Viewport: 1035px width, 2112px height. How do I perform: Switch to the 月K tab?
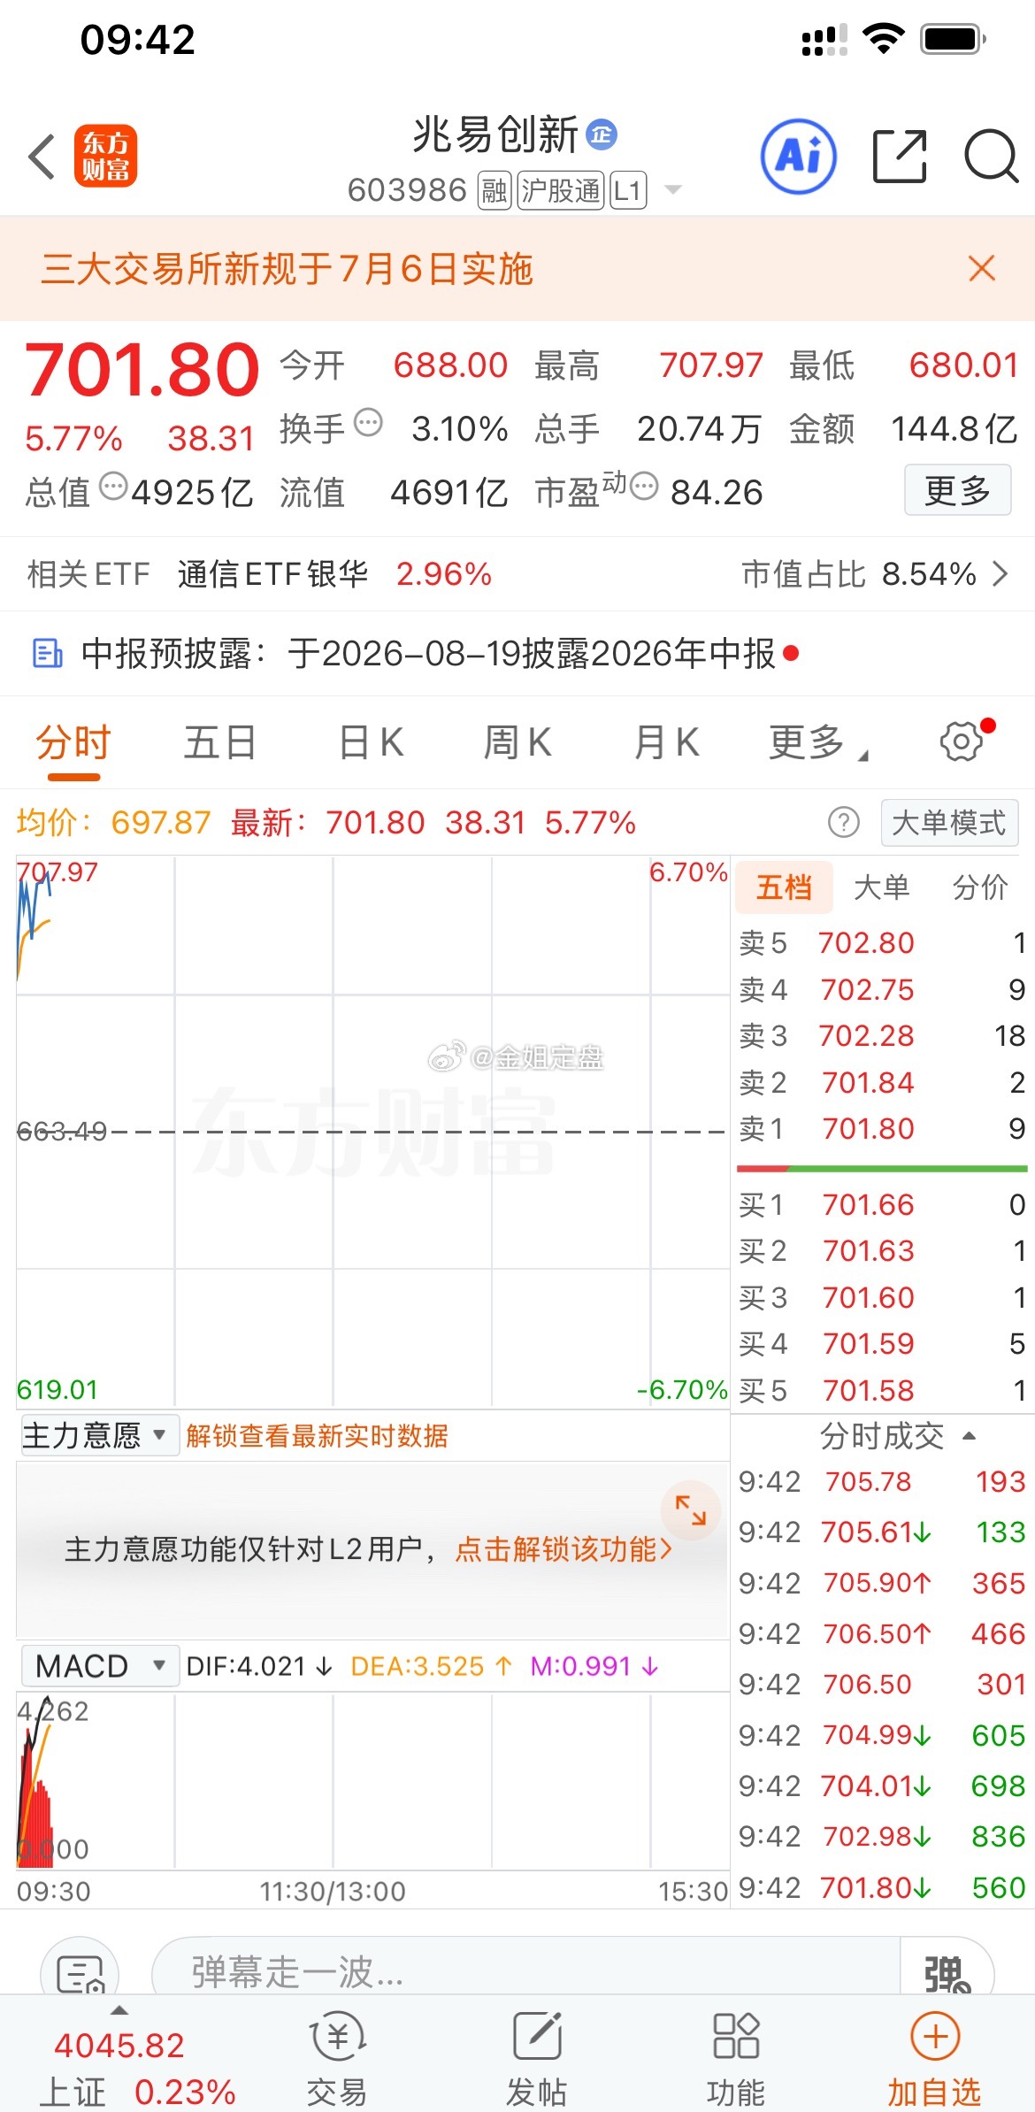tap(667, 742)
